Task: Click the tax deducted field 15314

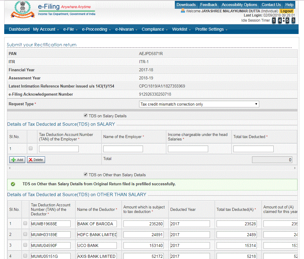Action: tap(236, 245)
